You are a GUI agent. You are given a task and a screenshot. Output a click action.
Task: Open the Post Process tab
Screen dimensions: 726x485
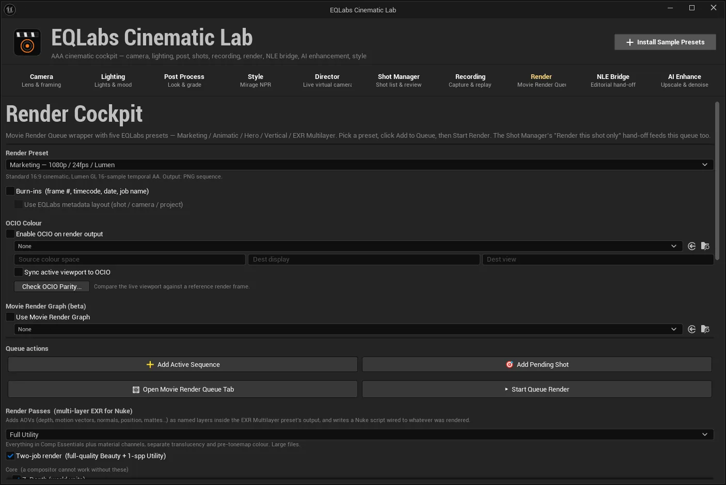pos(184,80)
